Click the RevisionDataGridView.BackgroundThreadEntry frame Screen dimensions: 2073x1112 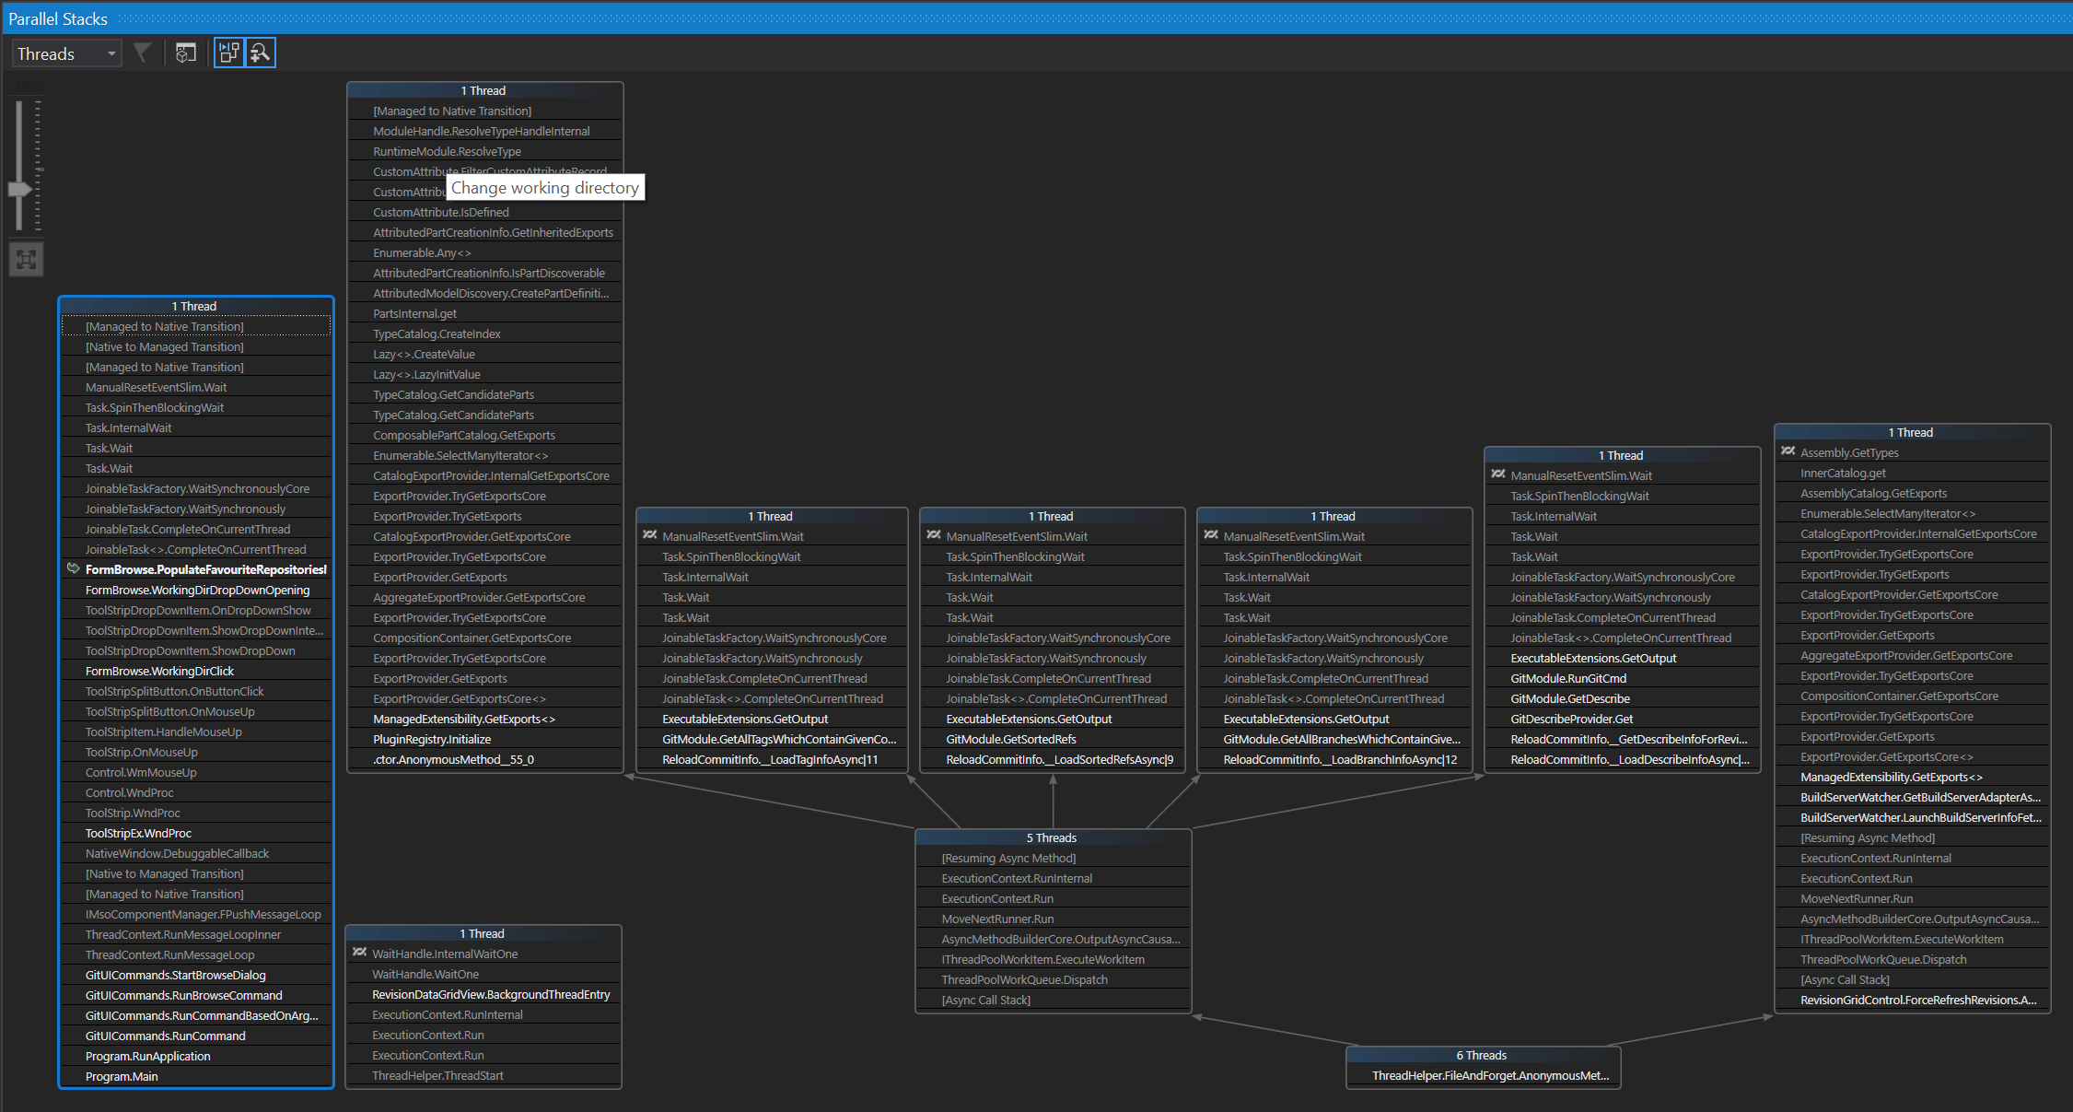click(491, 994)
